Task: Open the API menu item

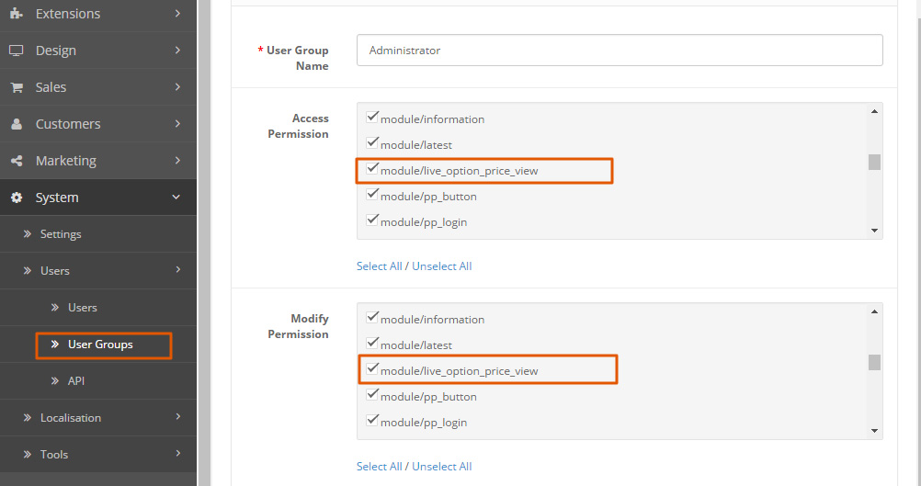Action: click(75, 381)
